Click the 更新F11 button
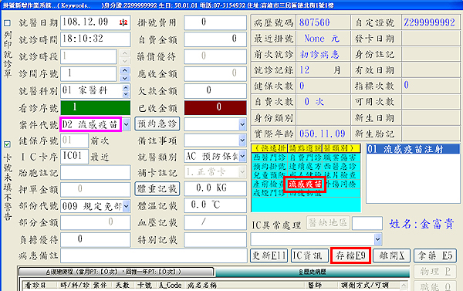Screen dimensions: 463x291 (x=269, y=255)
